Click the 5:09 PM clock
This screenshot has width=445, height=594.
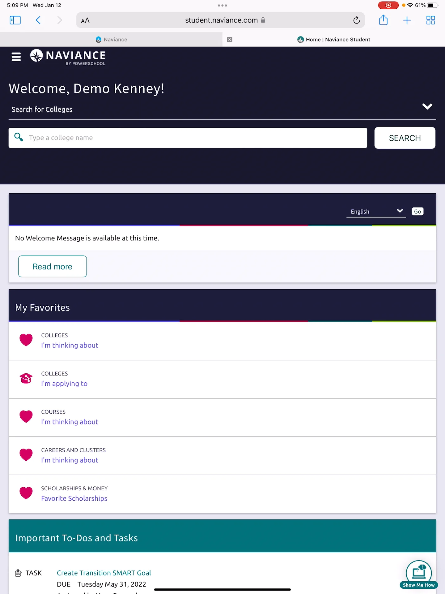tap(17, 5)
